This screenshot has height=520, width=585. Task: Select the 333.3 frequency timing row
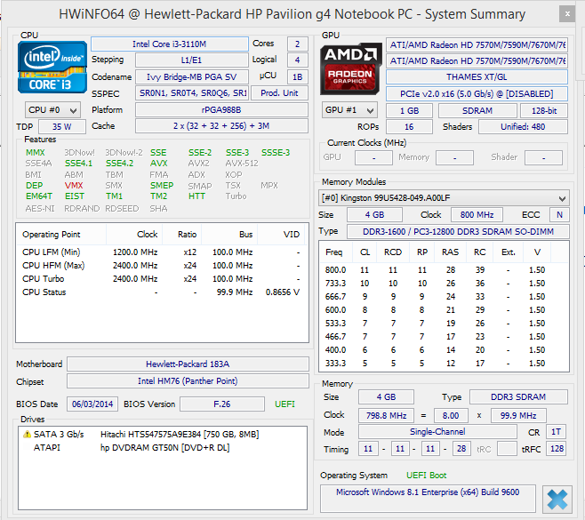pyautogui.click(x=444, y=363)
